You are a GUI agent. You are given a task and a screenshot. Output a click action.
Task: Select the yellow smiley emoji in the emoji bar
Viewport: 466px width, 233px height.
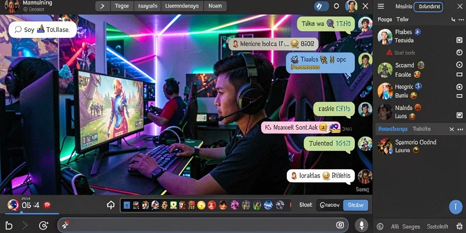[x=202, y=205]
